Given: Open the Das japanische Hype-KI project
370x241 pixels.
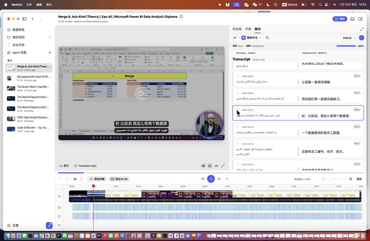Looking at the screenshot, I should pyautogui.click(x=29, y=78).
